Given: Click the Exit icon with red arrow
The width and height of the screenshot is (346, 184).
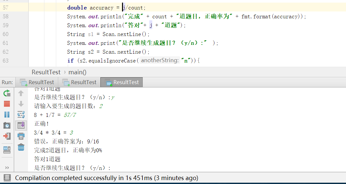Looking at the screenshot, I should click(7, 136).
